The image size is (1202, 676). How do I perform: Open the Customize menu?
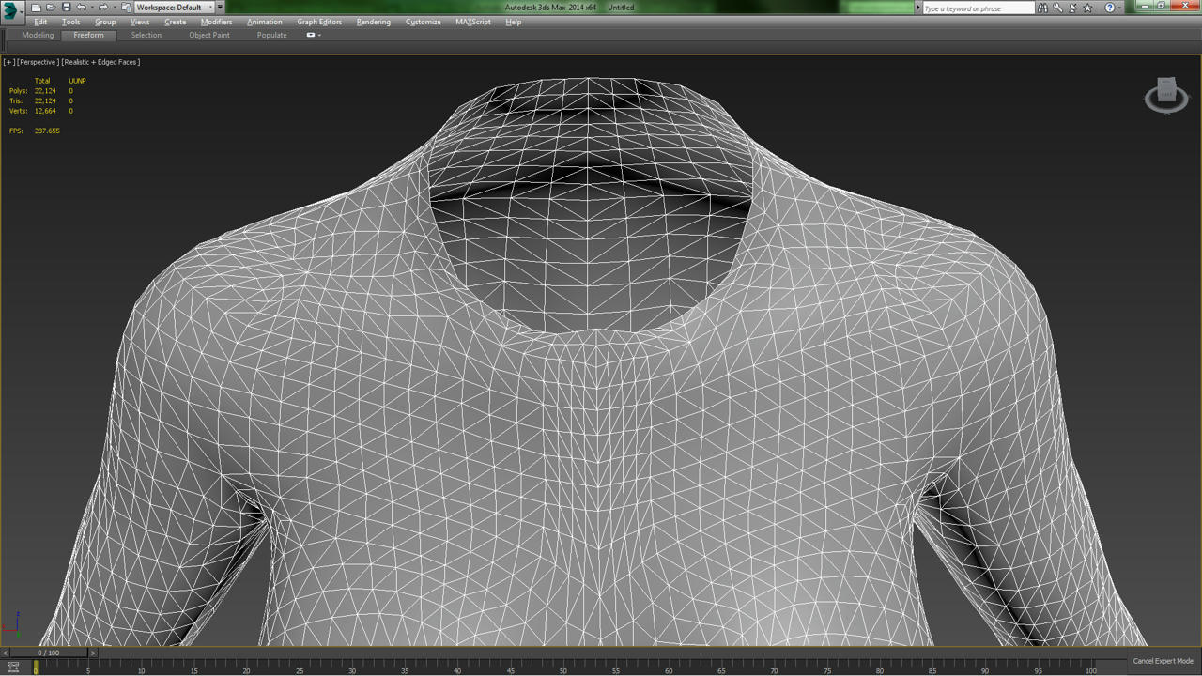click(x=424, y=22)
